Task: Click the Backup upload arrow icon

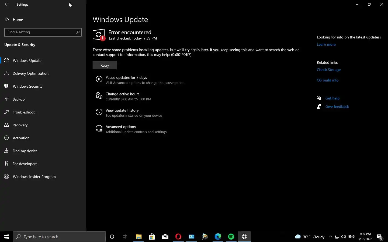Action: coord(6,99)
